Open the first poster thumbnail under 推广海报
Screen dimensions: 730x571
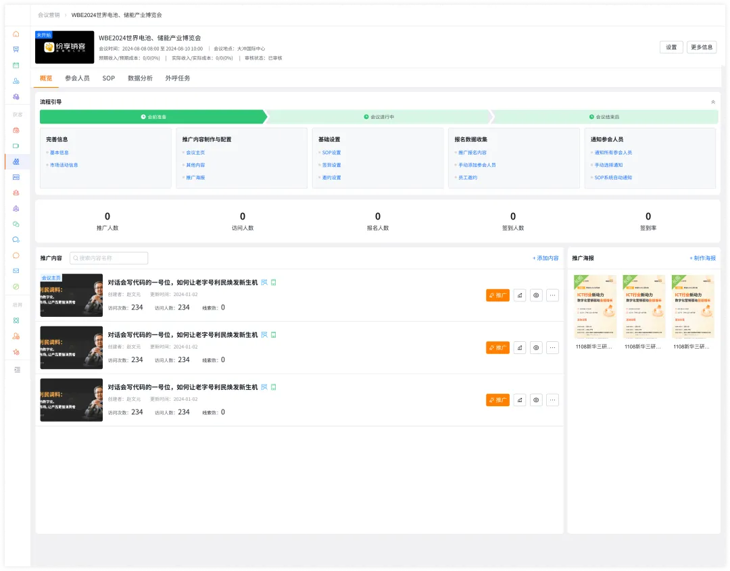click(595, 307)
